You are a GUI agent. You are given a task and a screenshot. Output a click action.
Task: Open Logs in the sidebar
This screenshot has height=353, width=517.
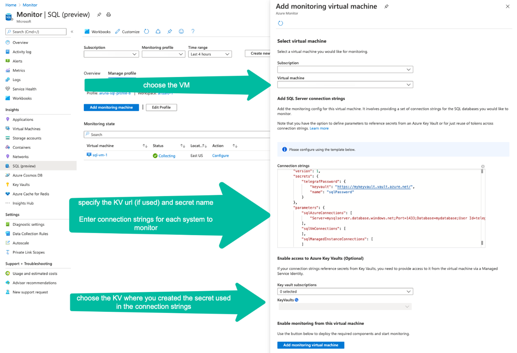[17, 80]
